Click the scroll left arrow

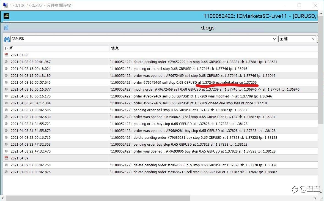[x=3, y=198]
